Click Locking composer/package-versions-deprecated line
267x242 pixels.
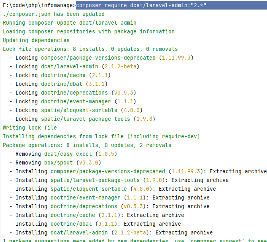101,58
